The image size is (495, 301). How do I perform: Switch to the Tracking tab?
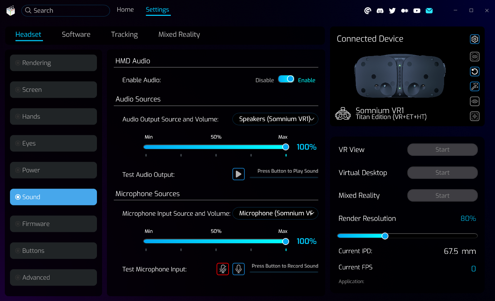[124, 34]
